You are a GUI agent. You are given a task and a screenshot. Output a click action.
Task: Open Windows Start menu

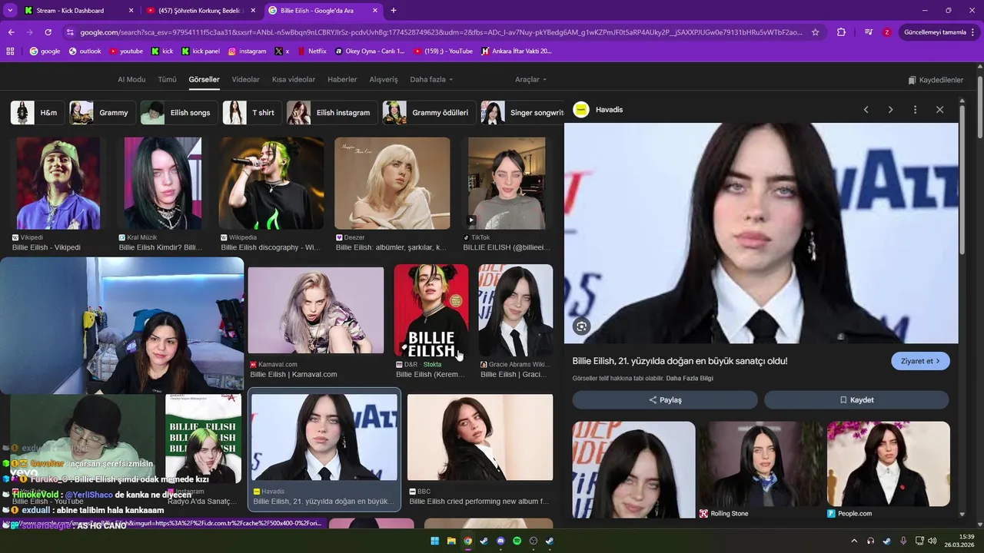(434, 541)
